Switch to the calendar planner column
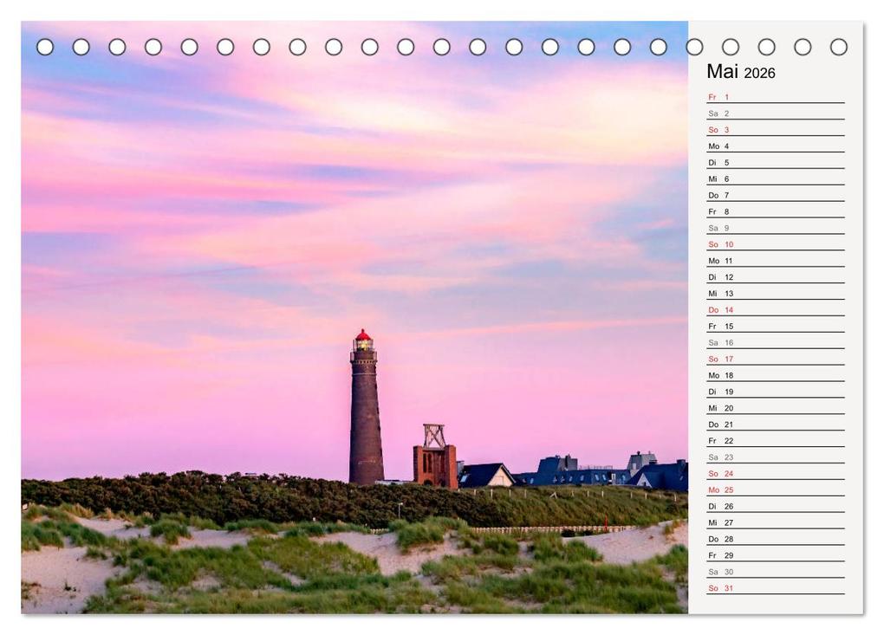The width and height of the screenshot is (884, 635). pos(774,347)
